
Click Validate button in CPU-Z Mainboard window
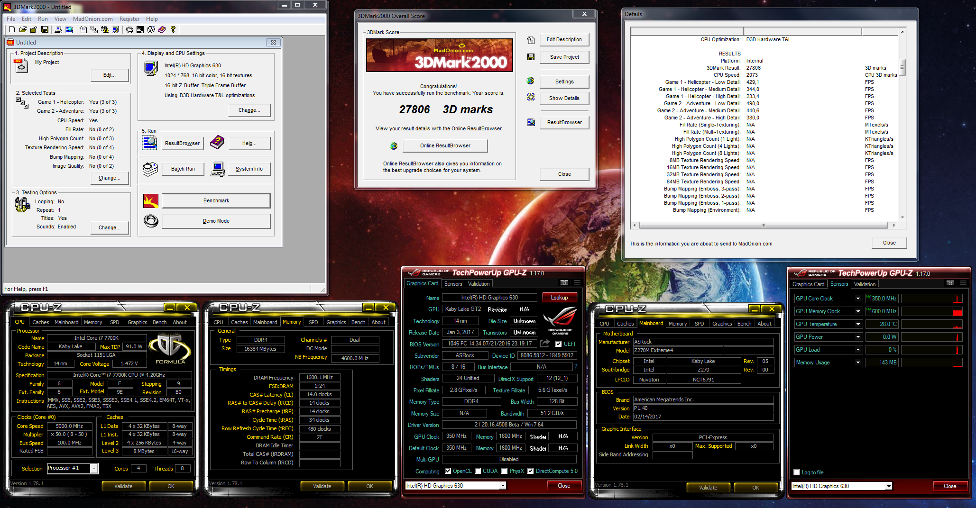[x=708, y=488]
